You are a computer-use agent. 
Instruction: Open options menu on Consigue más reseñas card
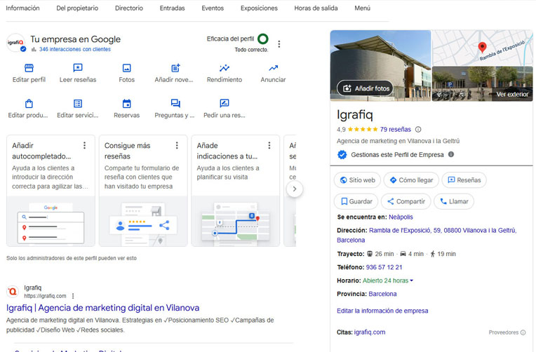177,146
